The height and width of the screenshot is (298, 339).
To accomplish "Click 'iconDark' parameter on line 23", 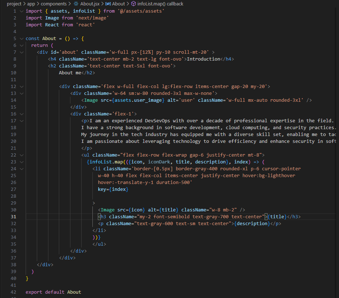I will click(x=159, y=162).
